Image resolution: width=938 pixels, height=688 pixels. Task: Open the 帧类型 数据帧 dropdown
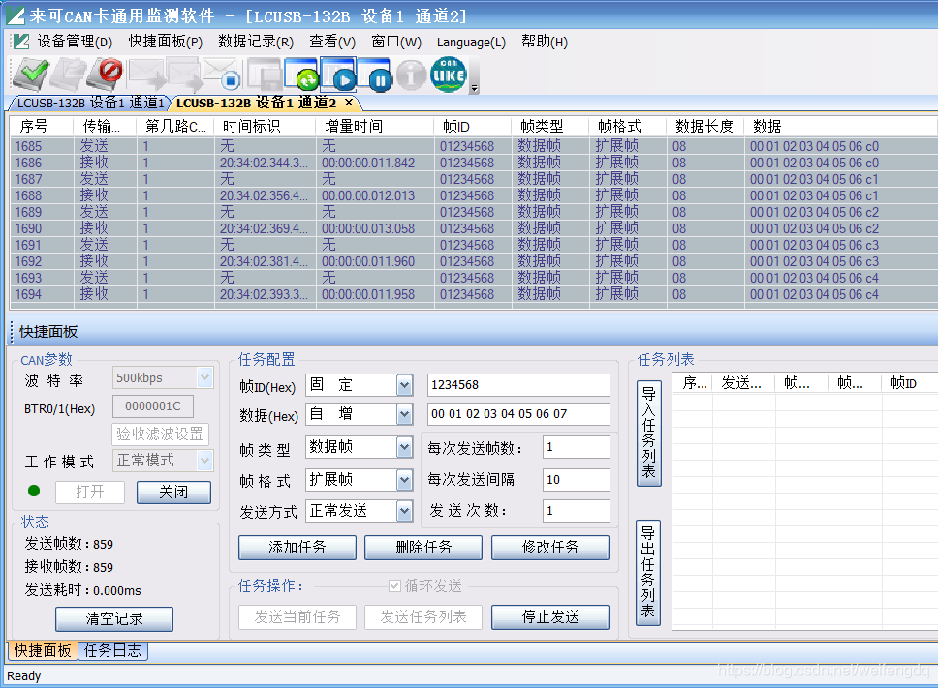[x=404, y=447]
